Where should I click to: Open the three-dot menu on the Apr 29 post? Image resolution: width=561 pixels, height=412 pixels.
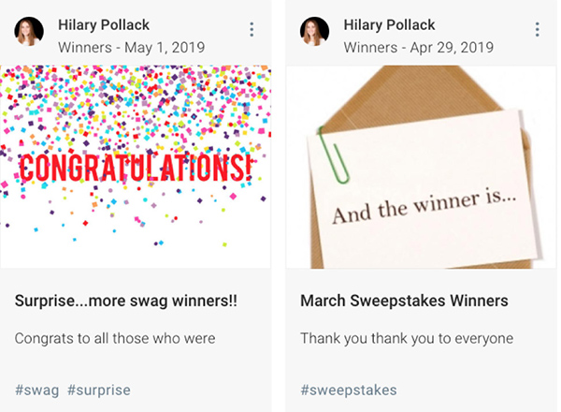(x=537, y=30)
